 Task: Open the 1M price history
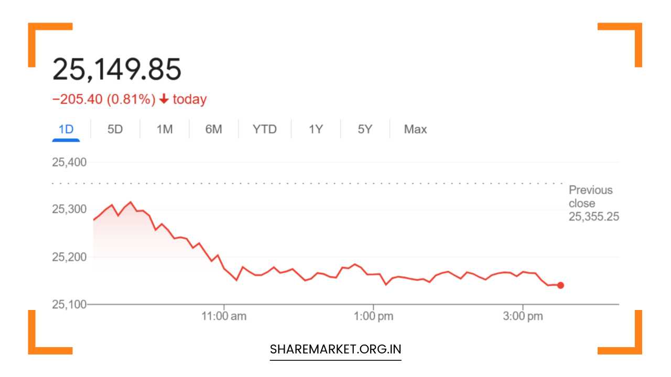click(164, 129)
